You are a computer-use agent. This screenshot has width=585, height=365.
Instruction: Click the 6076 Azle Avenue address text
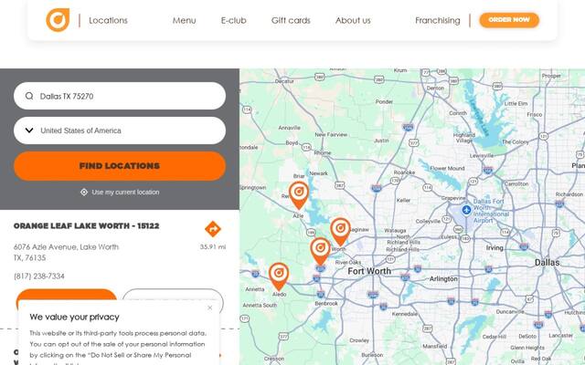[x=66, y=252]
